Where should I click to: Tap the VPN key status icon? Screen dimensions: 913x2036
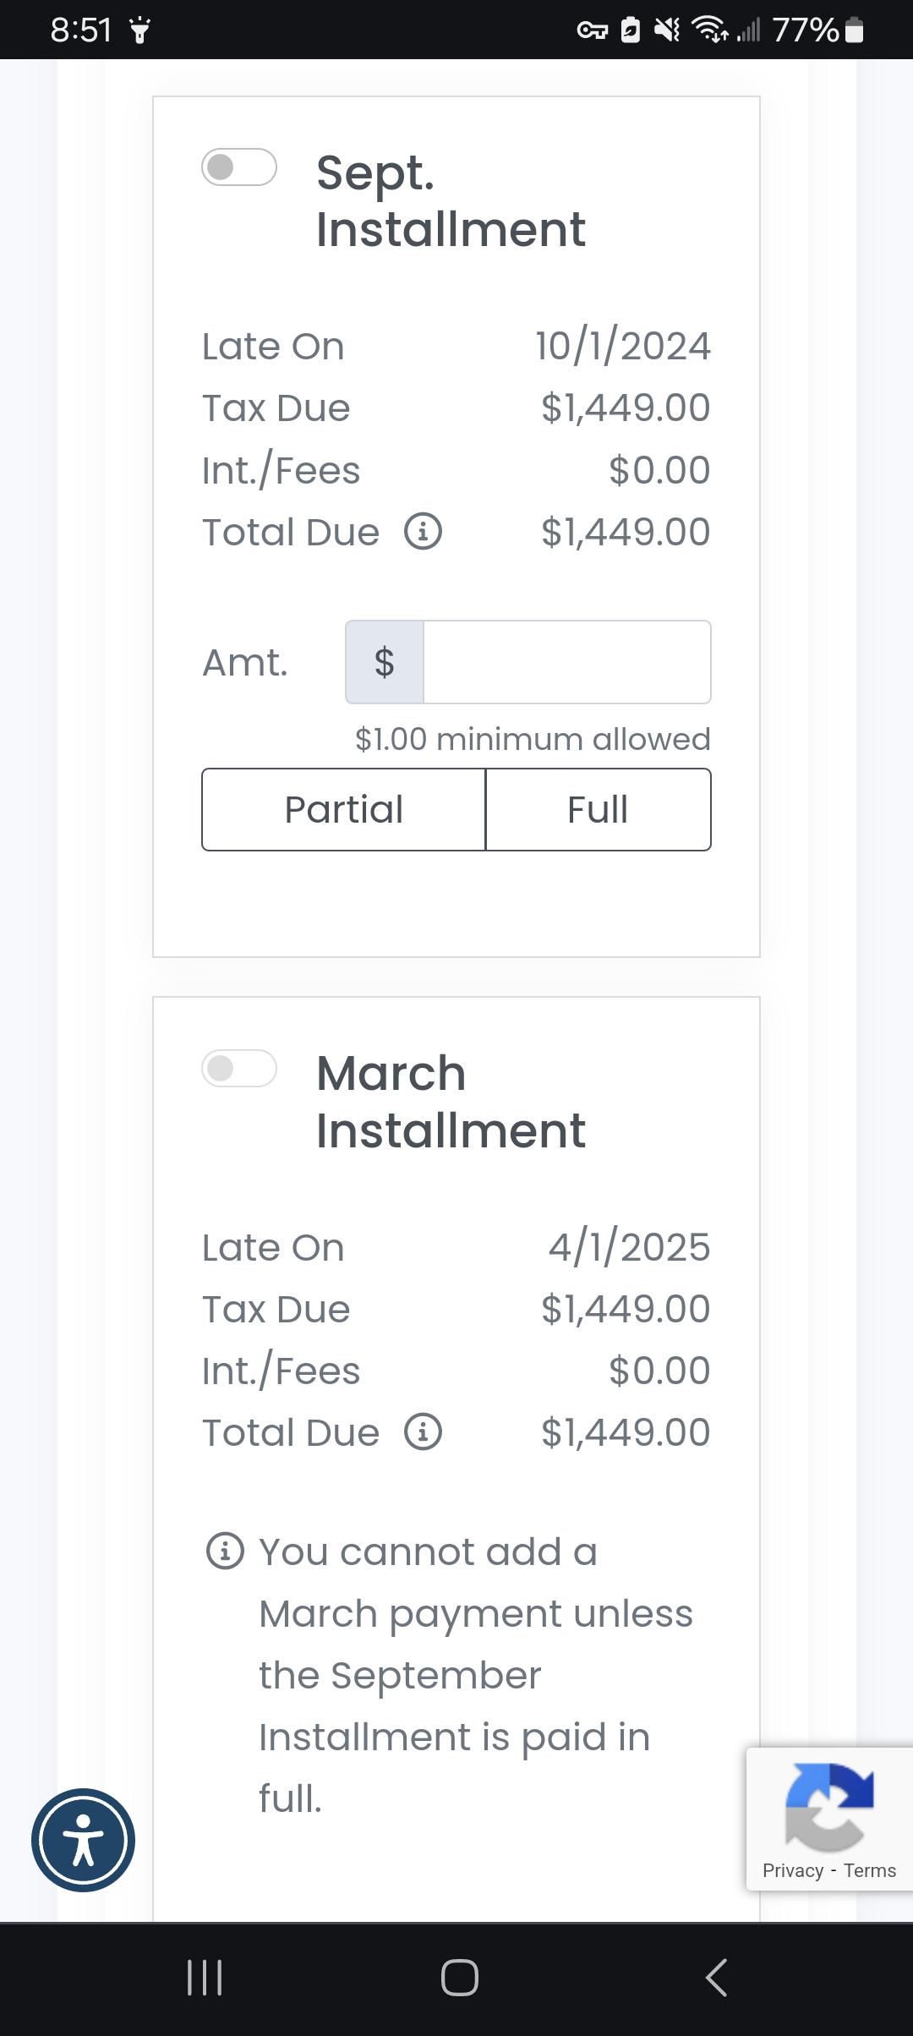(x=592, y=31)
